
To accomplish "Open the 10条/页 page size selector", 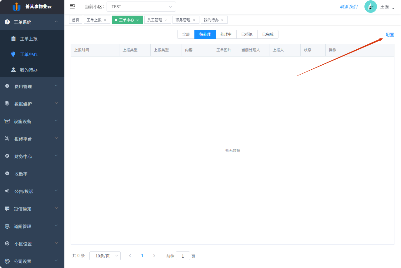I will tap(105, 256).
